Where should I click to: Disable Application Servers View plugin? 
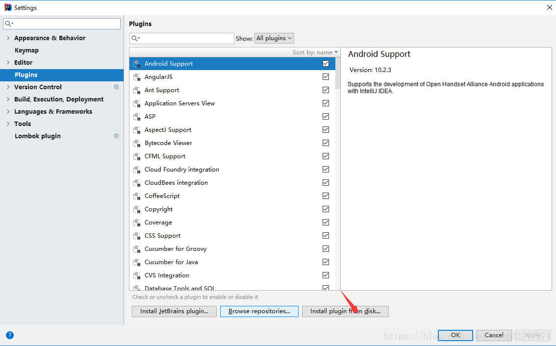[x=326, y=103]
